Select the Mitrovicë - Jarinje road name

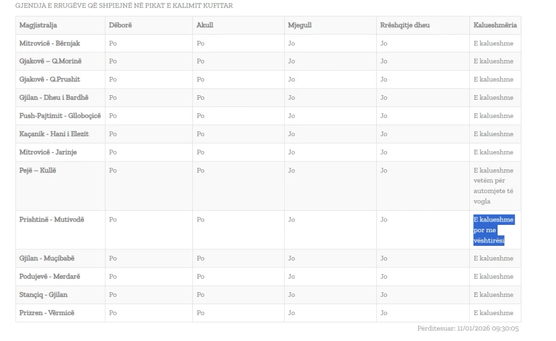pos(48,152)
